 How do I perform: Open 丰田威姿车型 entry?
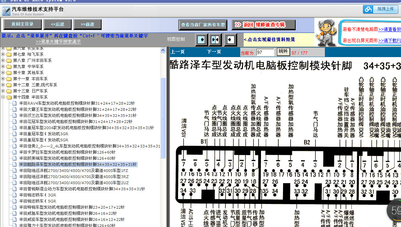click(x=72, y=220)
